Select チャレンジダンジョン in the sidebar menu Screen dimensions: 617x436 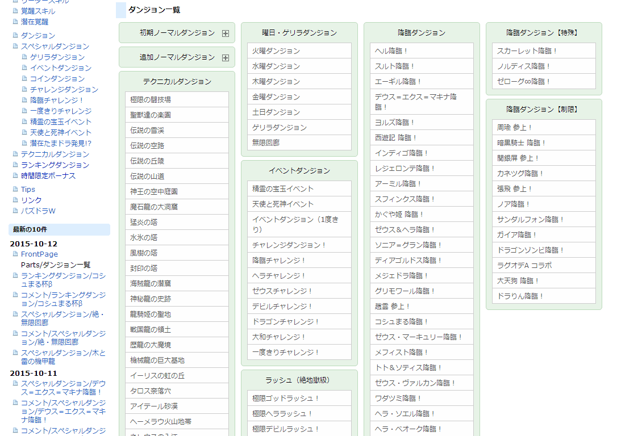(64, 89)
